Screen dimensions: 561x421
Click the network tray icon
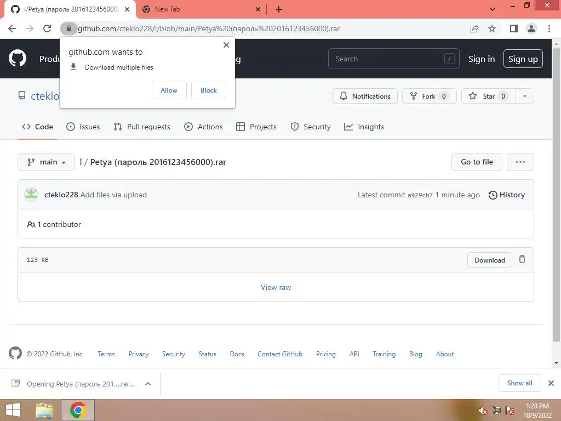point(496,411)
